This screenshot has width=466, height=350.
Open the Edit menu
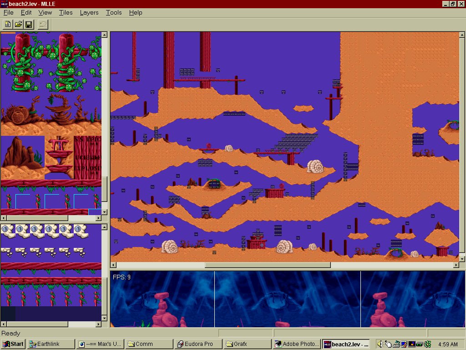[26, 12]
